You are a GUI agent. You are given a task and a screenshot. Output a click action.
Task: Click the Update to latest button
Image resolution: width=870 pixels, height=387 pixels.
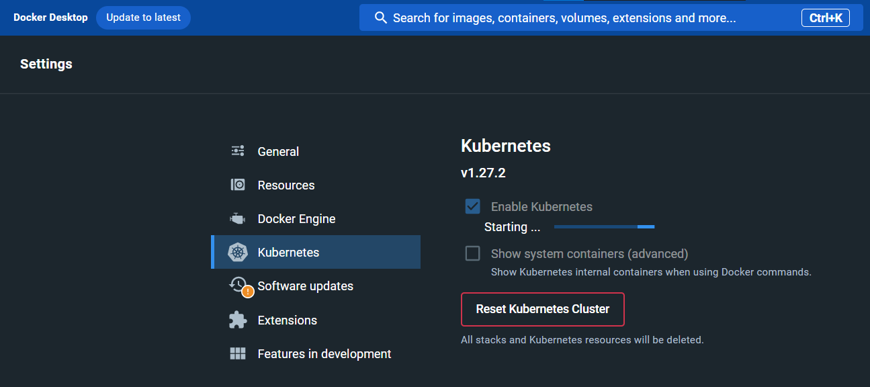143,17
